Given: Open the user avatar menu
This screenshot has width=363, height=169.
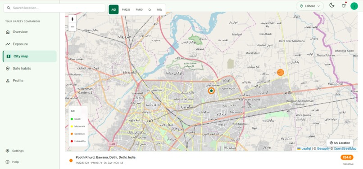Looking at the screenshot, I should [354, 6].
